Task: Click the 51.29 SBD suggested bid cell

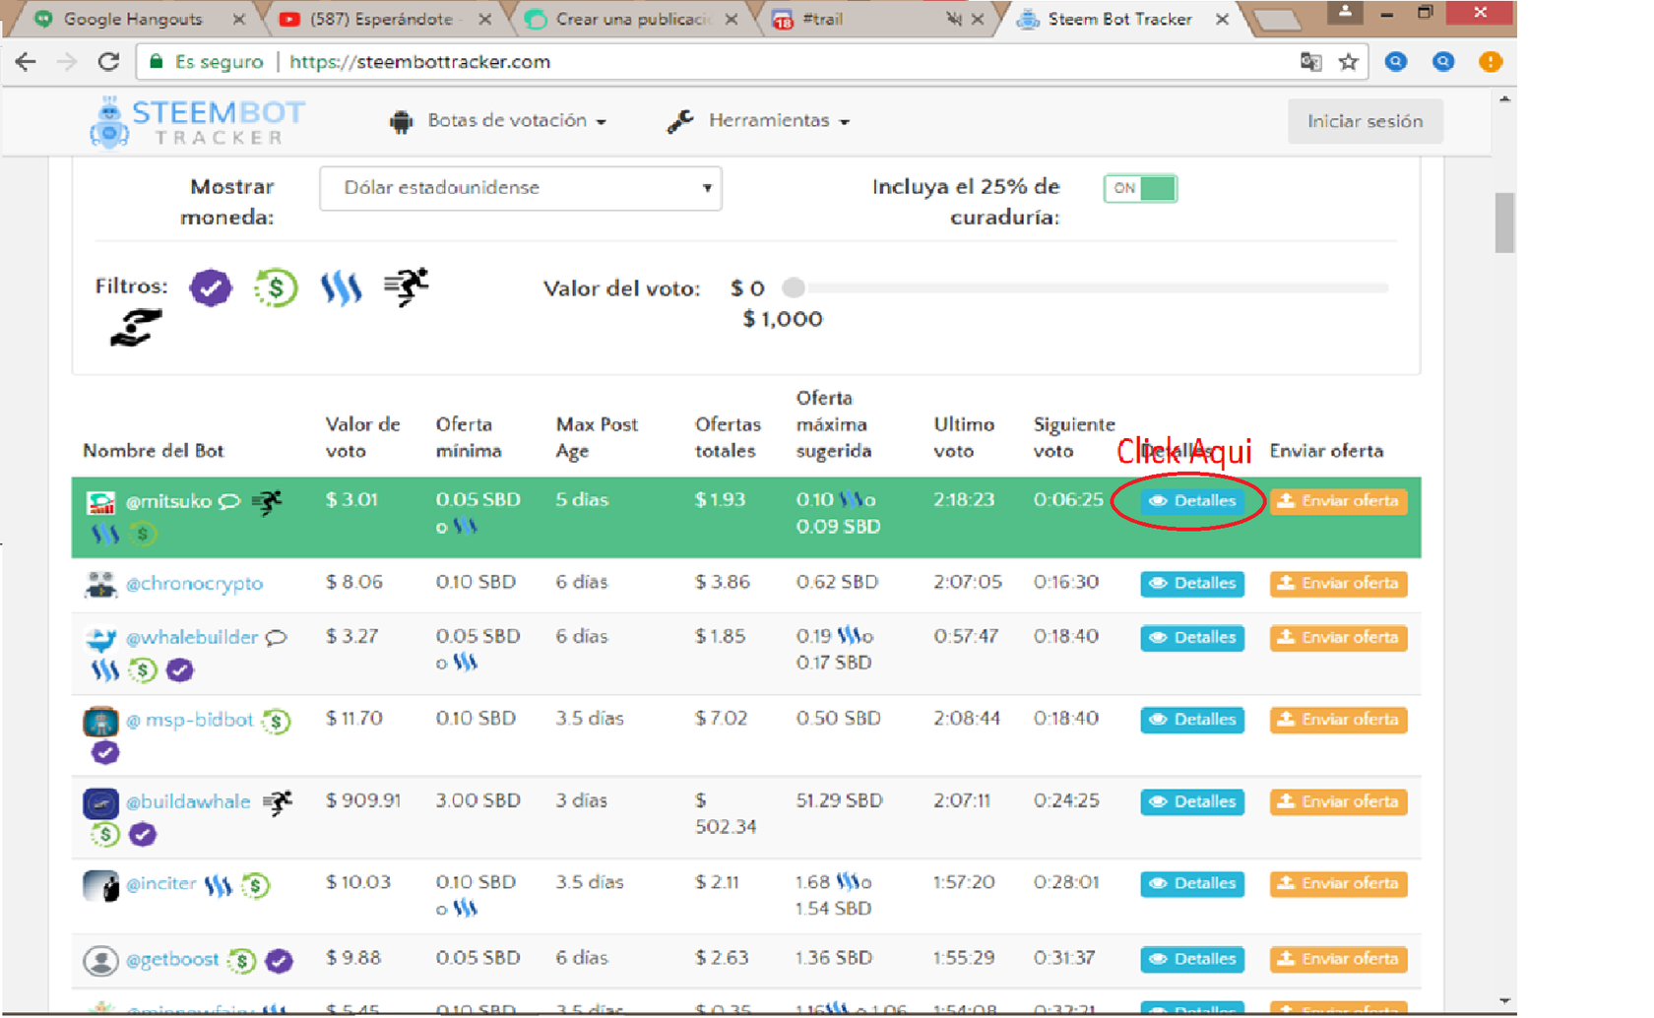Action: (x=839, y=800)
